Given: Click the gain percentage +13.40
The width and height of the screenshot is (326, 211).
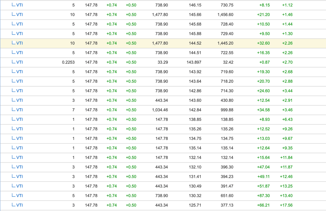Looking at the screenshot, I should [x=286, y=196].
